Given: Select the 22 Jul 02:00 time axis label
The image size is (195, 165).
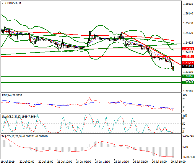Looking at the screenshot, I should 27,162.
